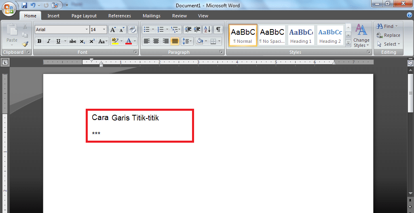
Task: Click the Numbering list icon
Action: [161, 29]
